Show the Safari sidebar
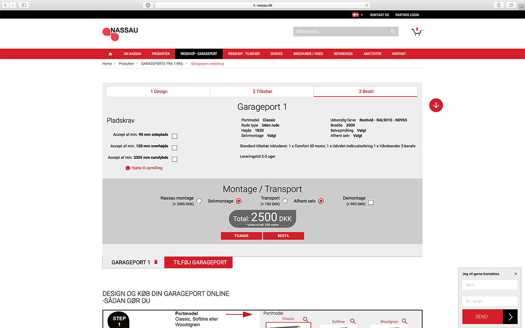The width and height of the screenshot is (525, 328). [24, 5]
